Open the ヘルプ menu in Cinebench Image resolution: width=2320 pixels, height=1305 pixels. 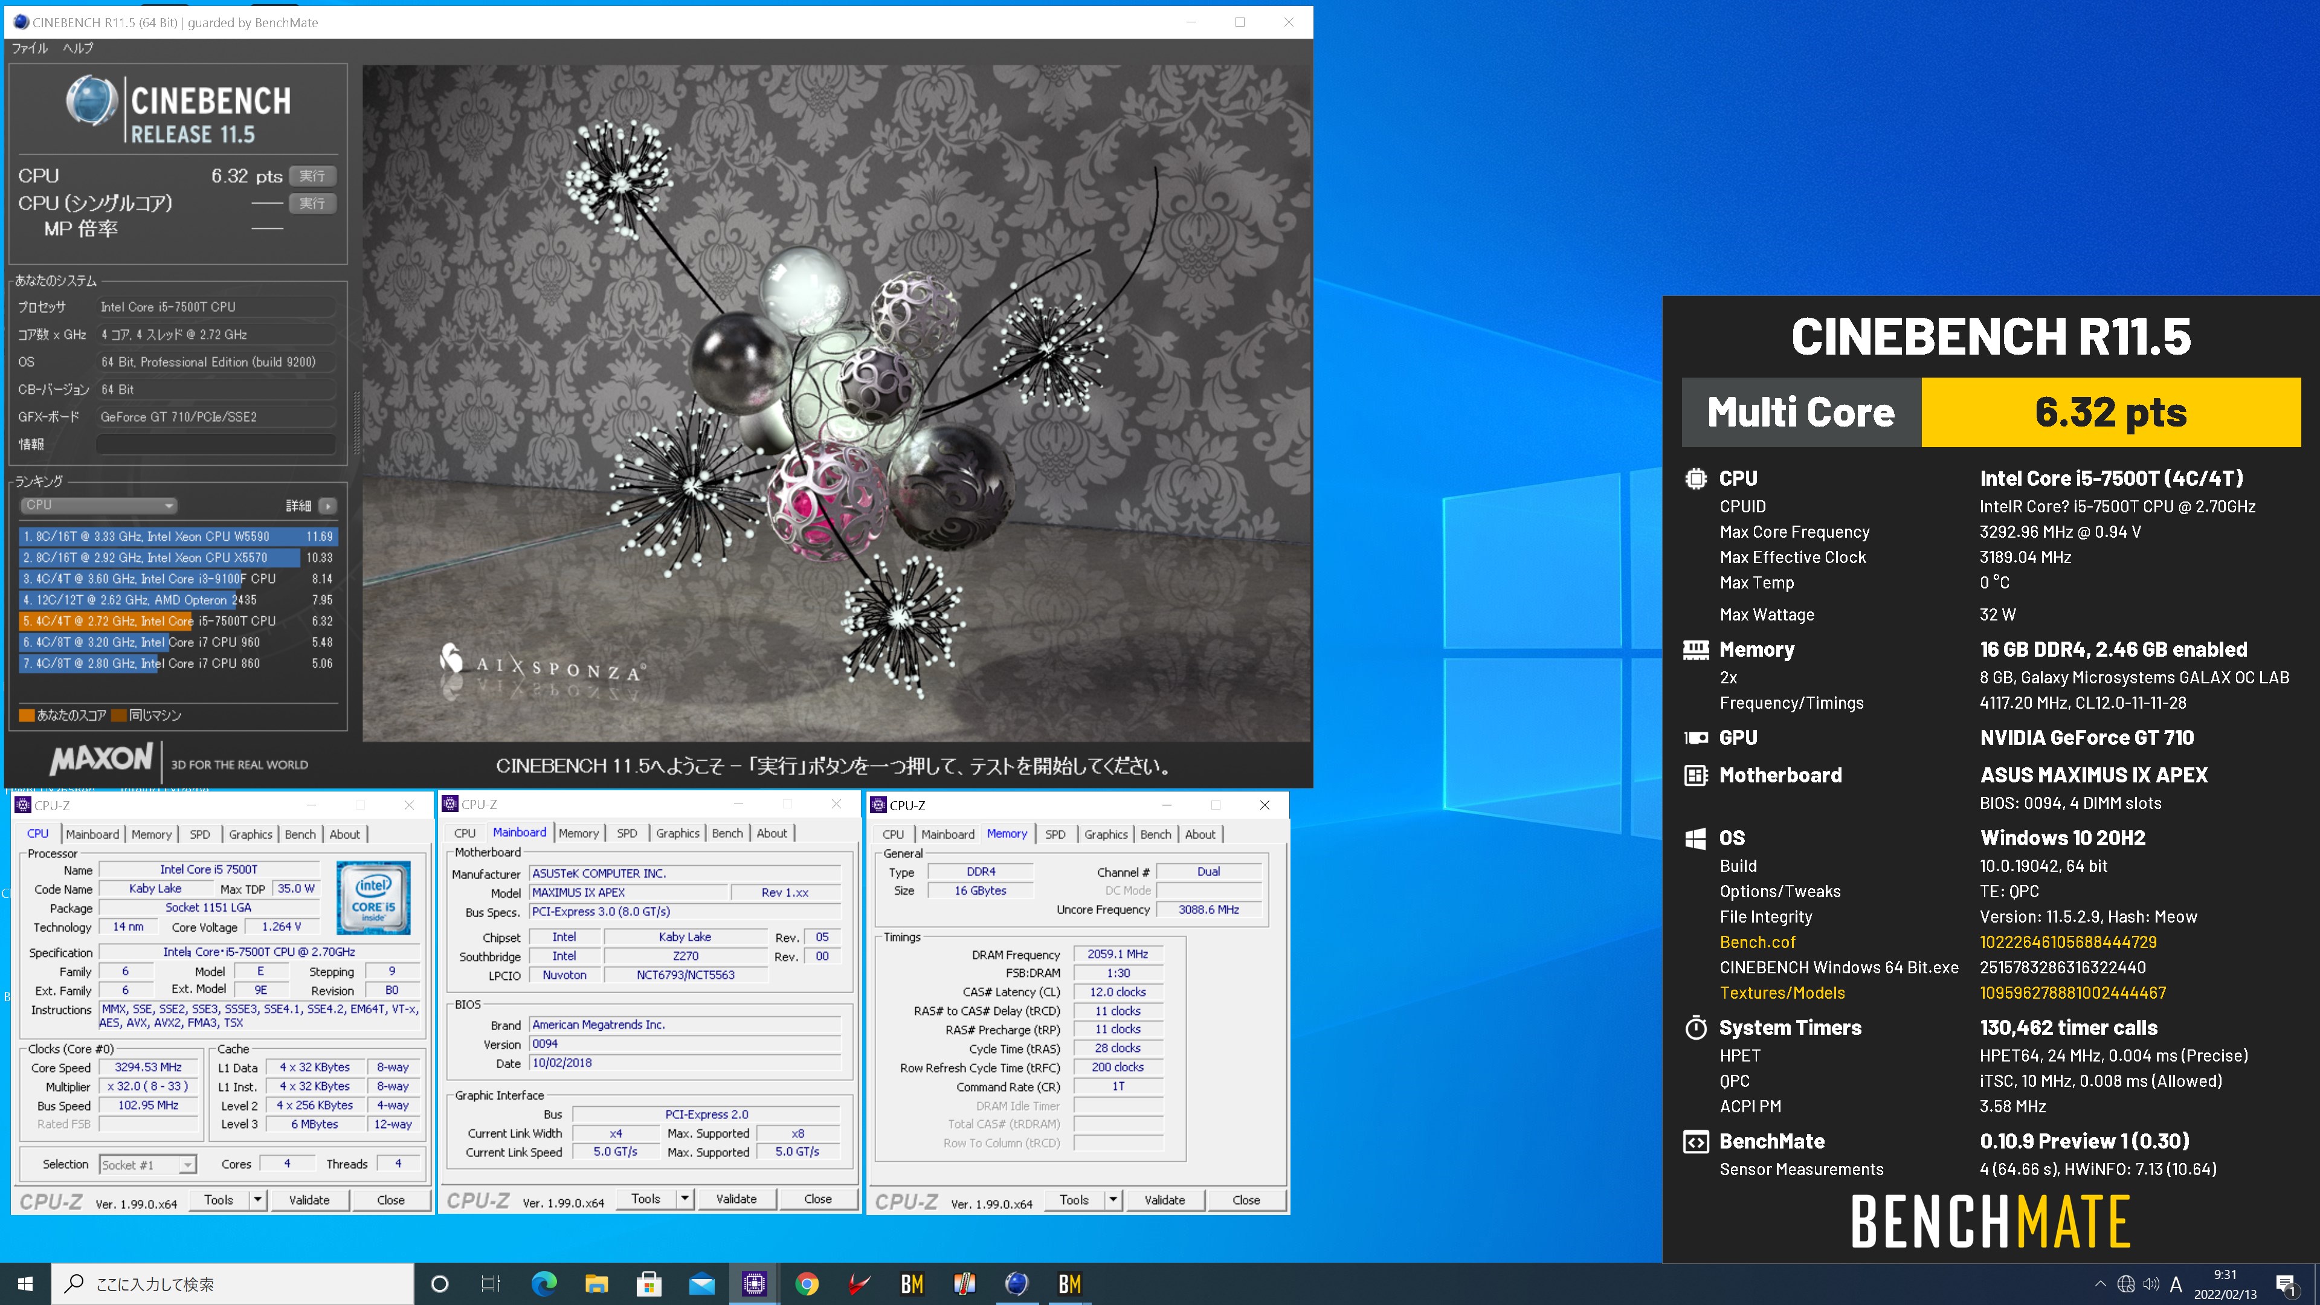[x=77, y=48]
